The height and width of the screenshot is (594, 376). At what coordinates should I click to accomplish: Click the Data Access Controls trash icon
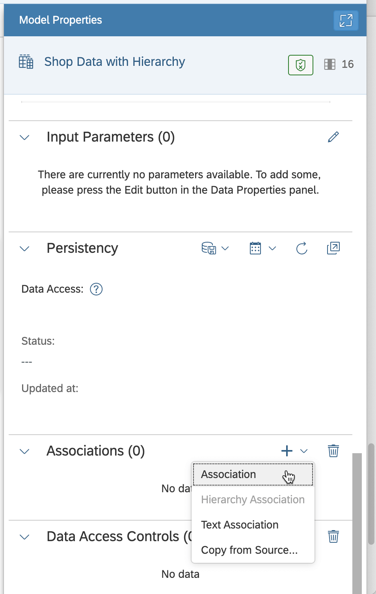[x=333, y=536]
